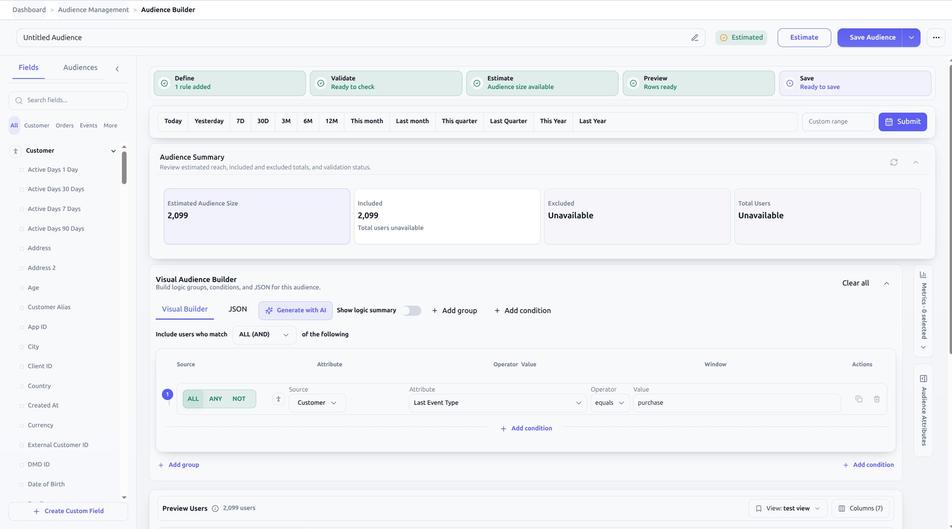Toggle Show logic summary switch

[411, 311]
